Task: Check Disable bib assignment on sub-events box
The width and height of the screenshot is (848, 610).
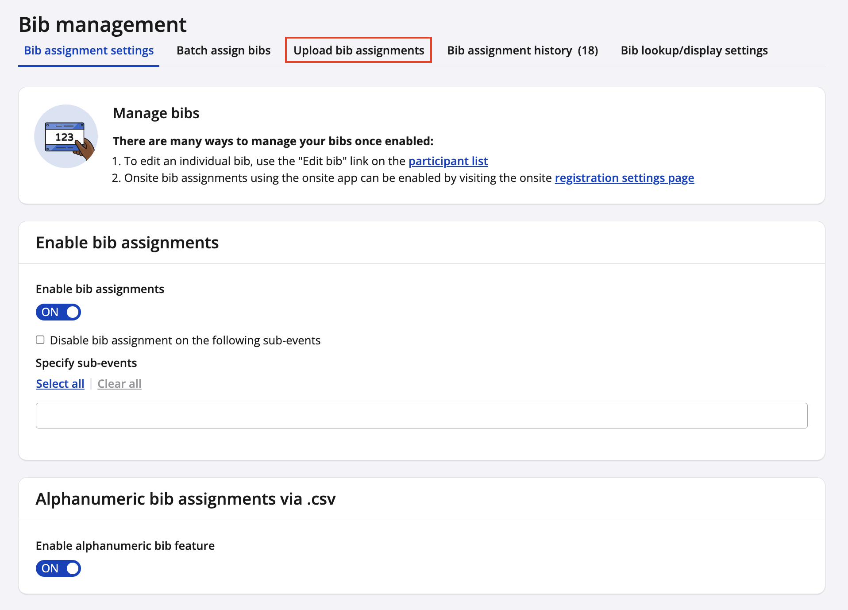Action: 40,340
